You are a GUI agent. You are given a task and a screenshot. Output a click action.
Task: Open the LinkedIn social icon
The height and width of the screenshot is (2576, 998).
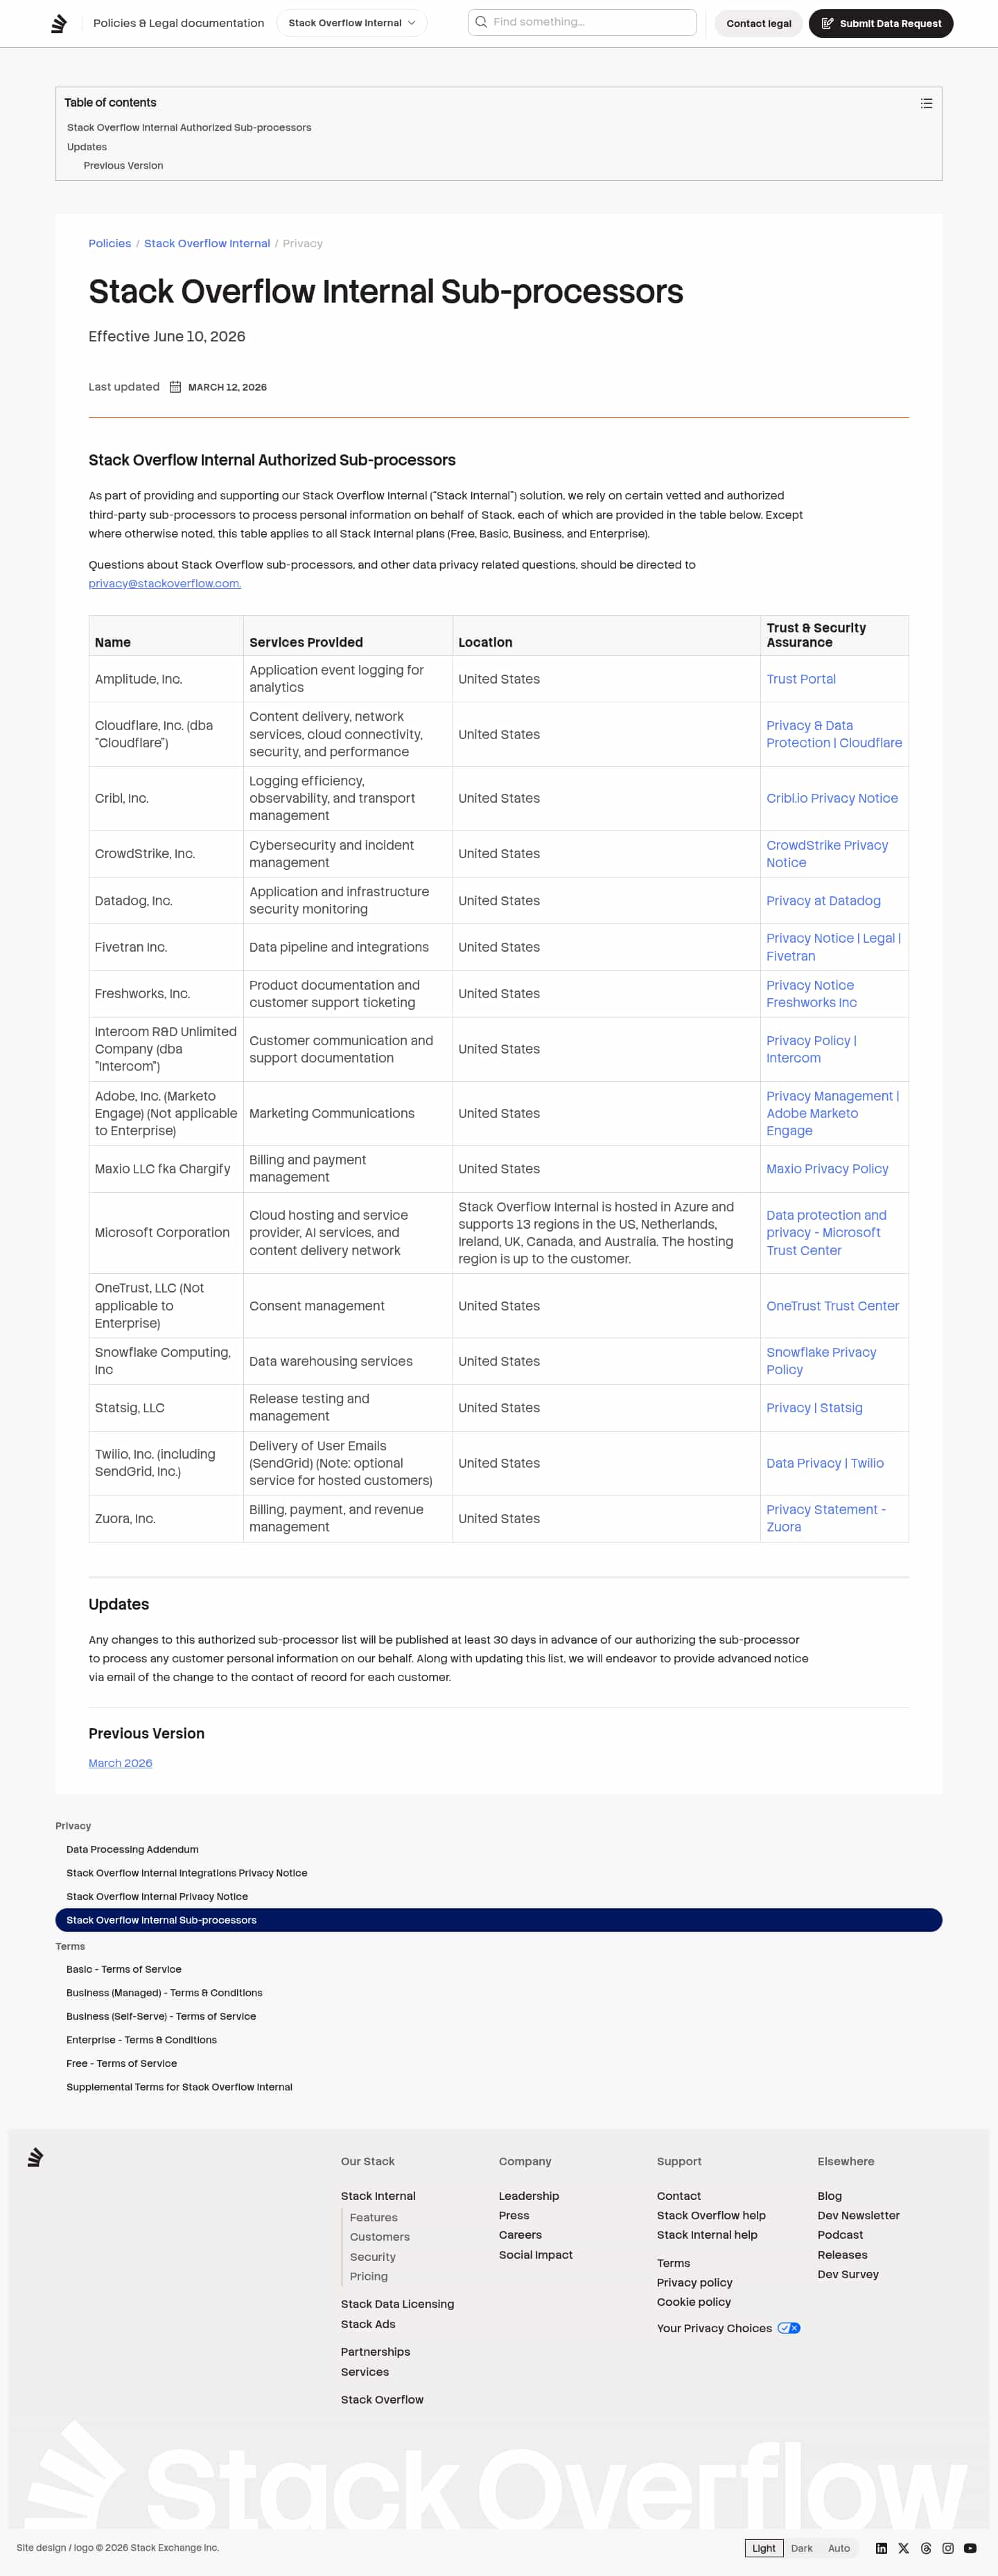coord(881,2548)
